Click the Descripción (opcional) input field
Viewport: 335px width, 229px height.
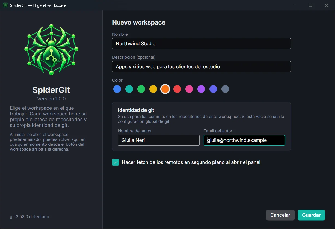[x=201, y=67]
